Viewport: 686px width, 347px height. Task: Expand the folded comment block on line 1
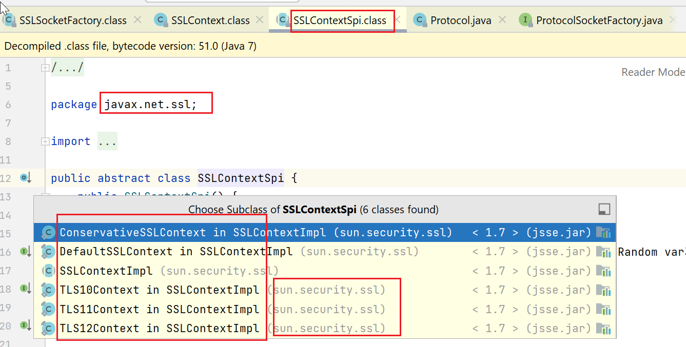pos(45,68)
